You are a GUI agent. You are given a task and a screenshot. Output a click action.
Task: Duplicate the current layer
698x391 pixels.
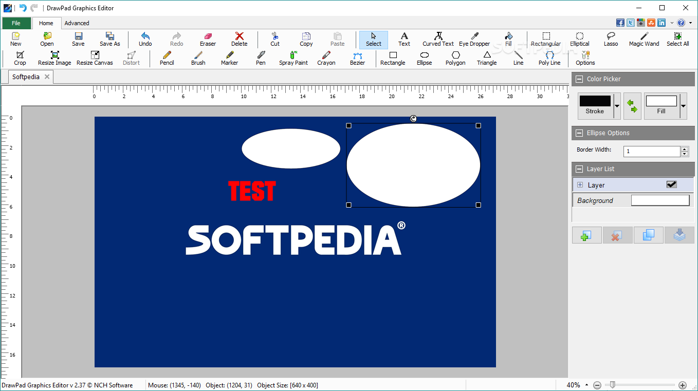point(648,235)
